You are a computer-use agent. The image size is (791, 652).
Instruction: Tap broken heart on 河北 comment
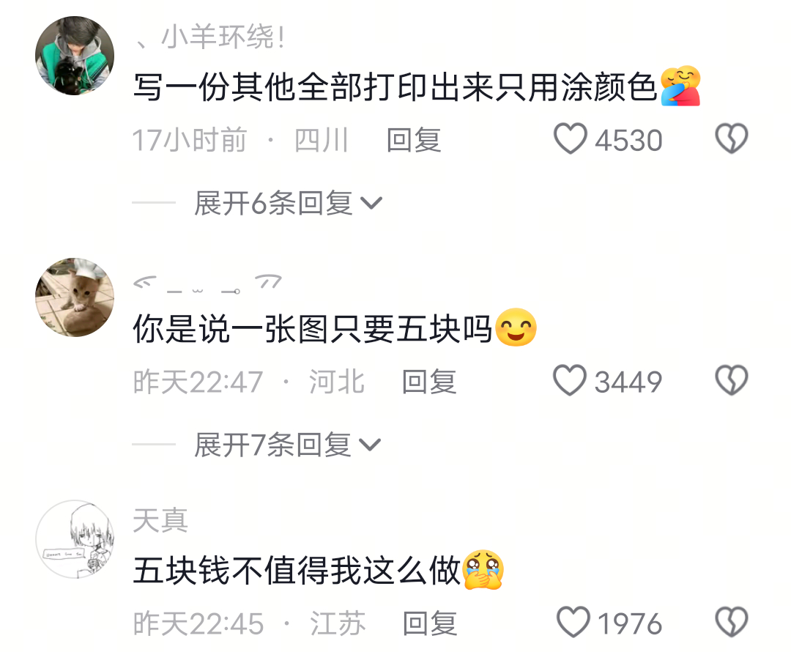coord(732,380)
